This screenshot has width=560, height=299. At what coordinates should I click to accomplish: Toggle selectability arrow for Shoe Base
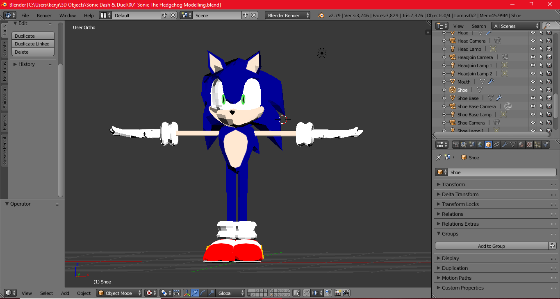pyautogui.click(x=541, y=98)
